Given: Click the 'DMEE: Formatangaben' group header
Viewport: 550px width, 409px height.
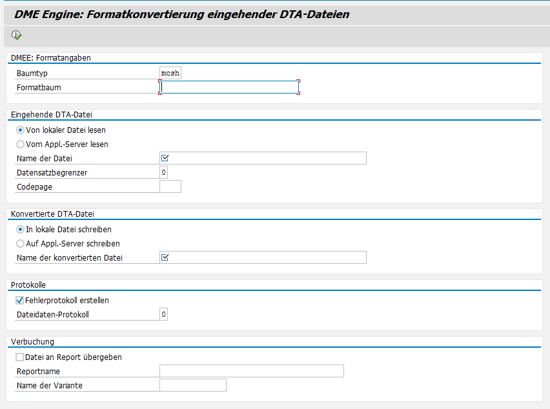Looking at the screenshot, I should (51, 58).
